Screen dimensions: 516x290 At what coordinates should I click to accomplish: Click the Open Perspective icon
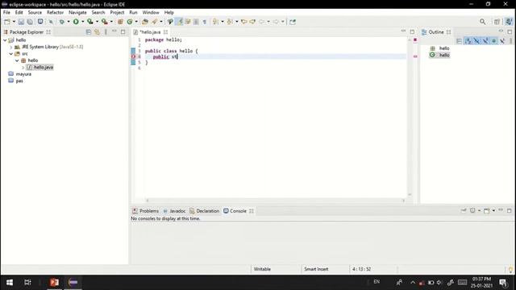(497, 22)
